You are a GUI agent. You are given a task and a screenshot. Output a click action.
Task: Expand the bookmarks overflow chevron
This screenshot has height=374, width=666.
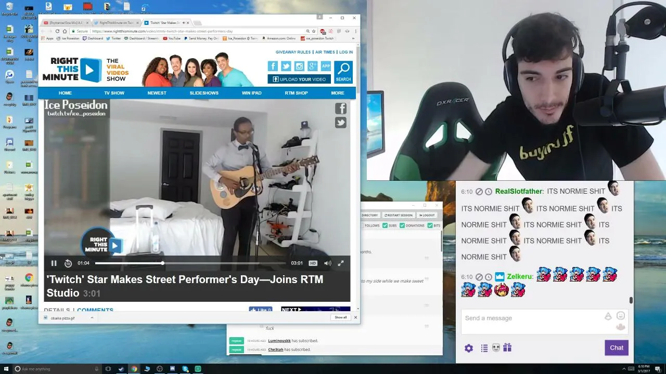(354, 38)
